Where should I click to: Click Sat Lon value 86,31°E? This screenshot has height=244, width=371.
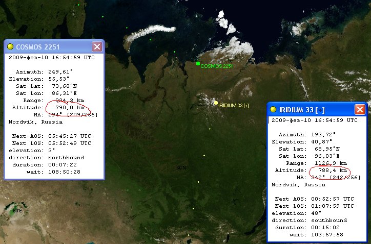(65, 93)
